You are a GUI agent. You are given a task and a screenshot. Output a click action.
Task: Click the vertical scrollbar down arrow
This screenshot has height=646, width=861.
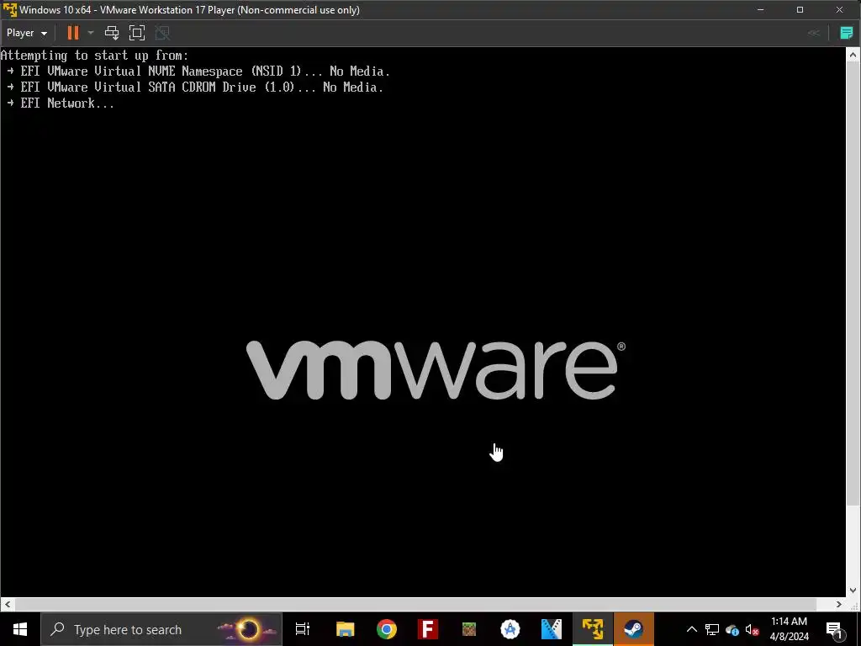[853, 590]
